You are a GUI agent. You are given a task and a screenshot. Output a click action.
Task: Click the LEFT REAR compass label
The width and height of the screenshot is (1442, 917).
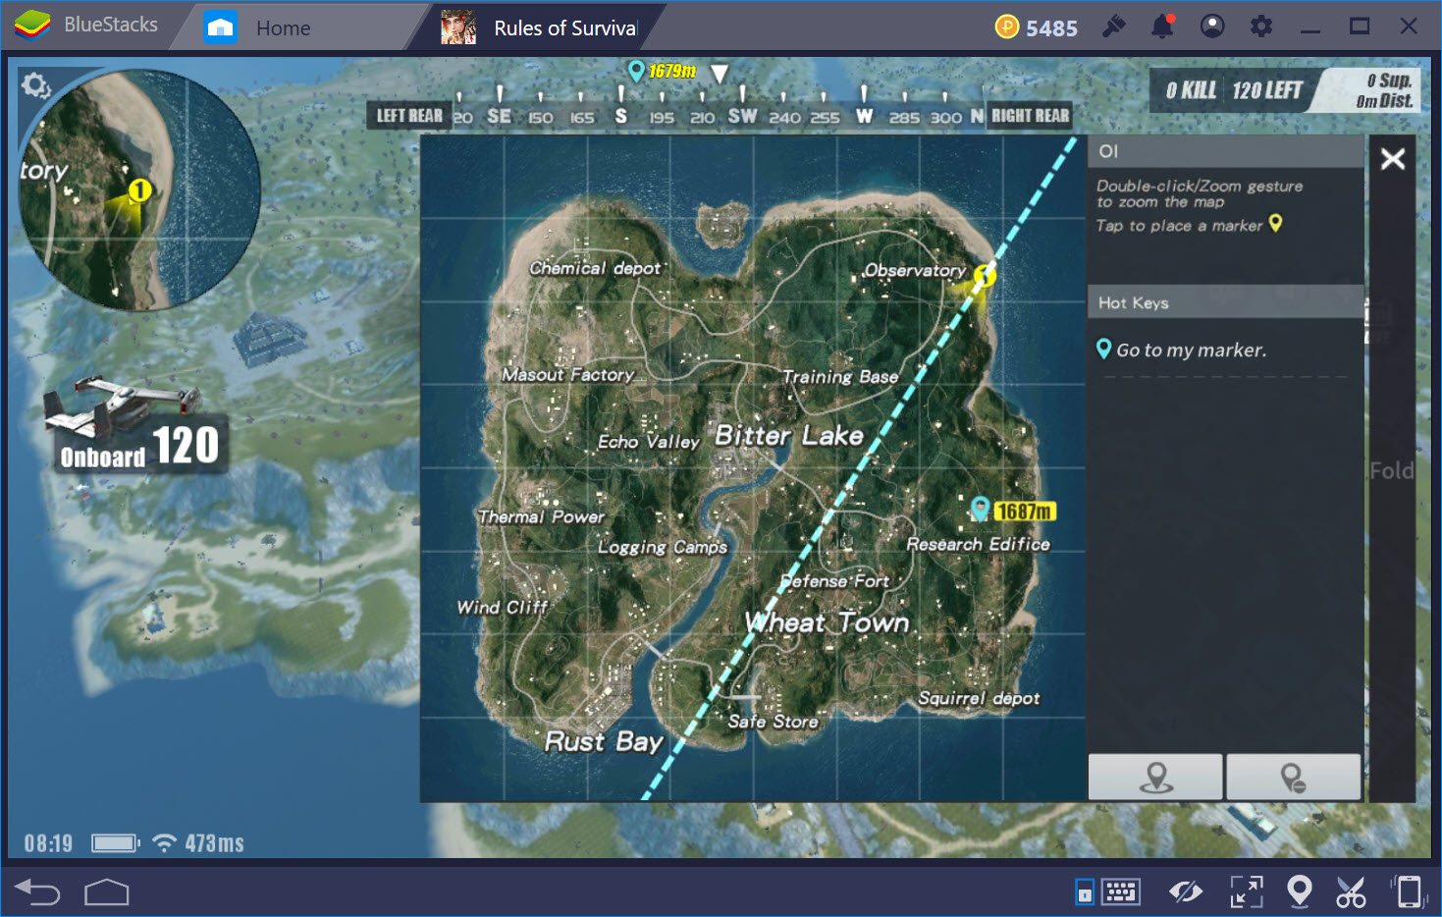409,116
